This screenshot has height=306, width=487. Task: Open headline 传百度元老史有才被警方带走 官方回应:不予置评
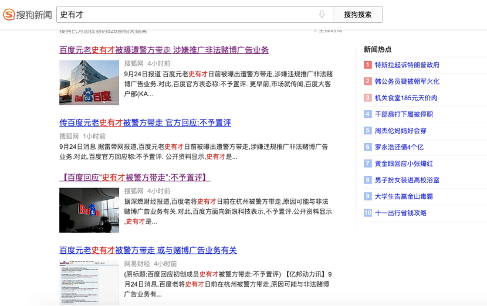145,123
